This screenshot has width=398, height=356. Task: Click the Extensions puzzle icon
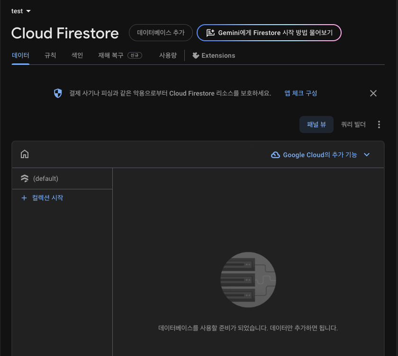pos(196,55)
